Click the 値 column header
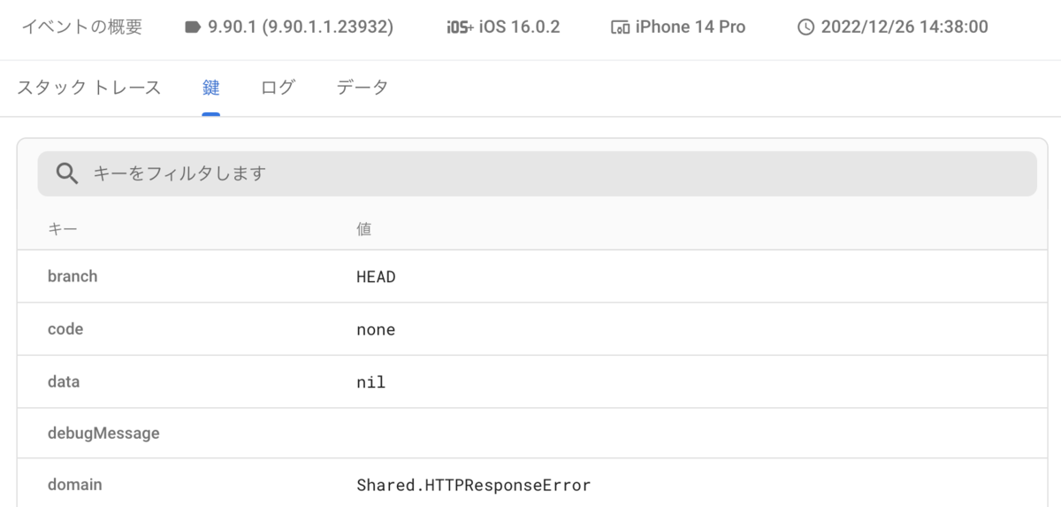 click(363, 229)
